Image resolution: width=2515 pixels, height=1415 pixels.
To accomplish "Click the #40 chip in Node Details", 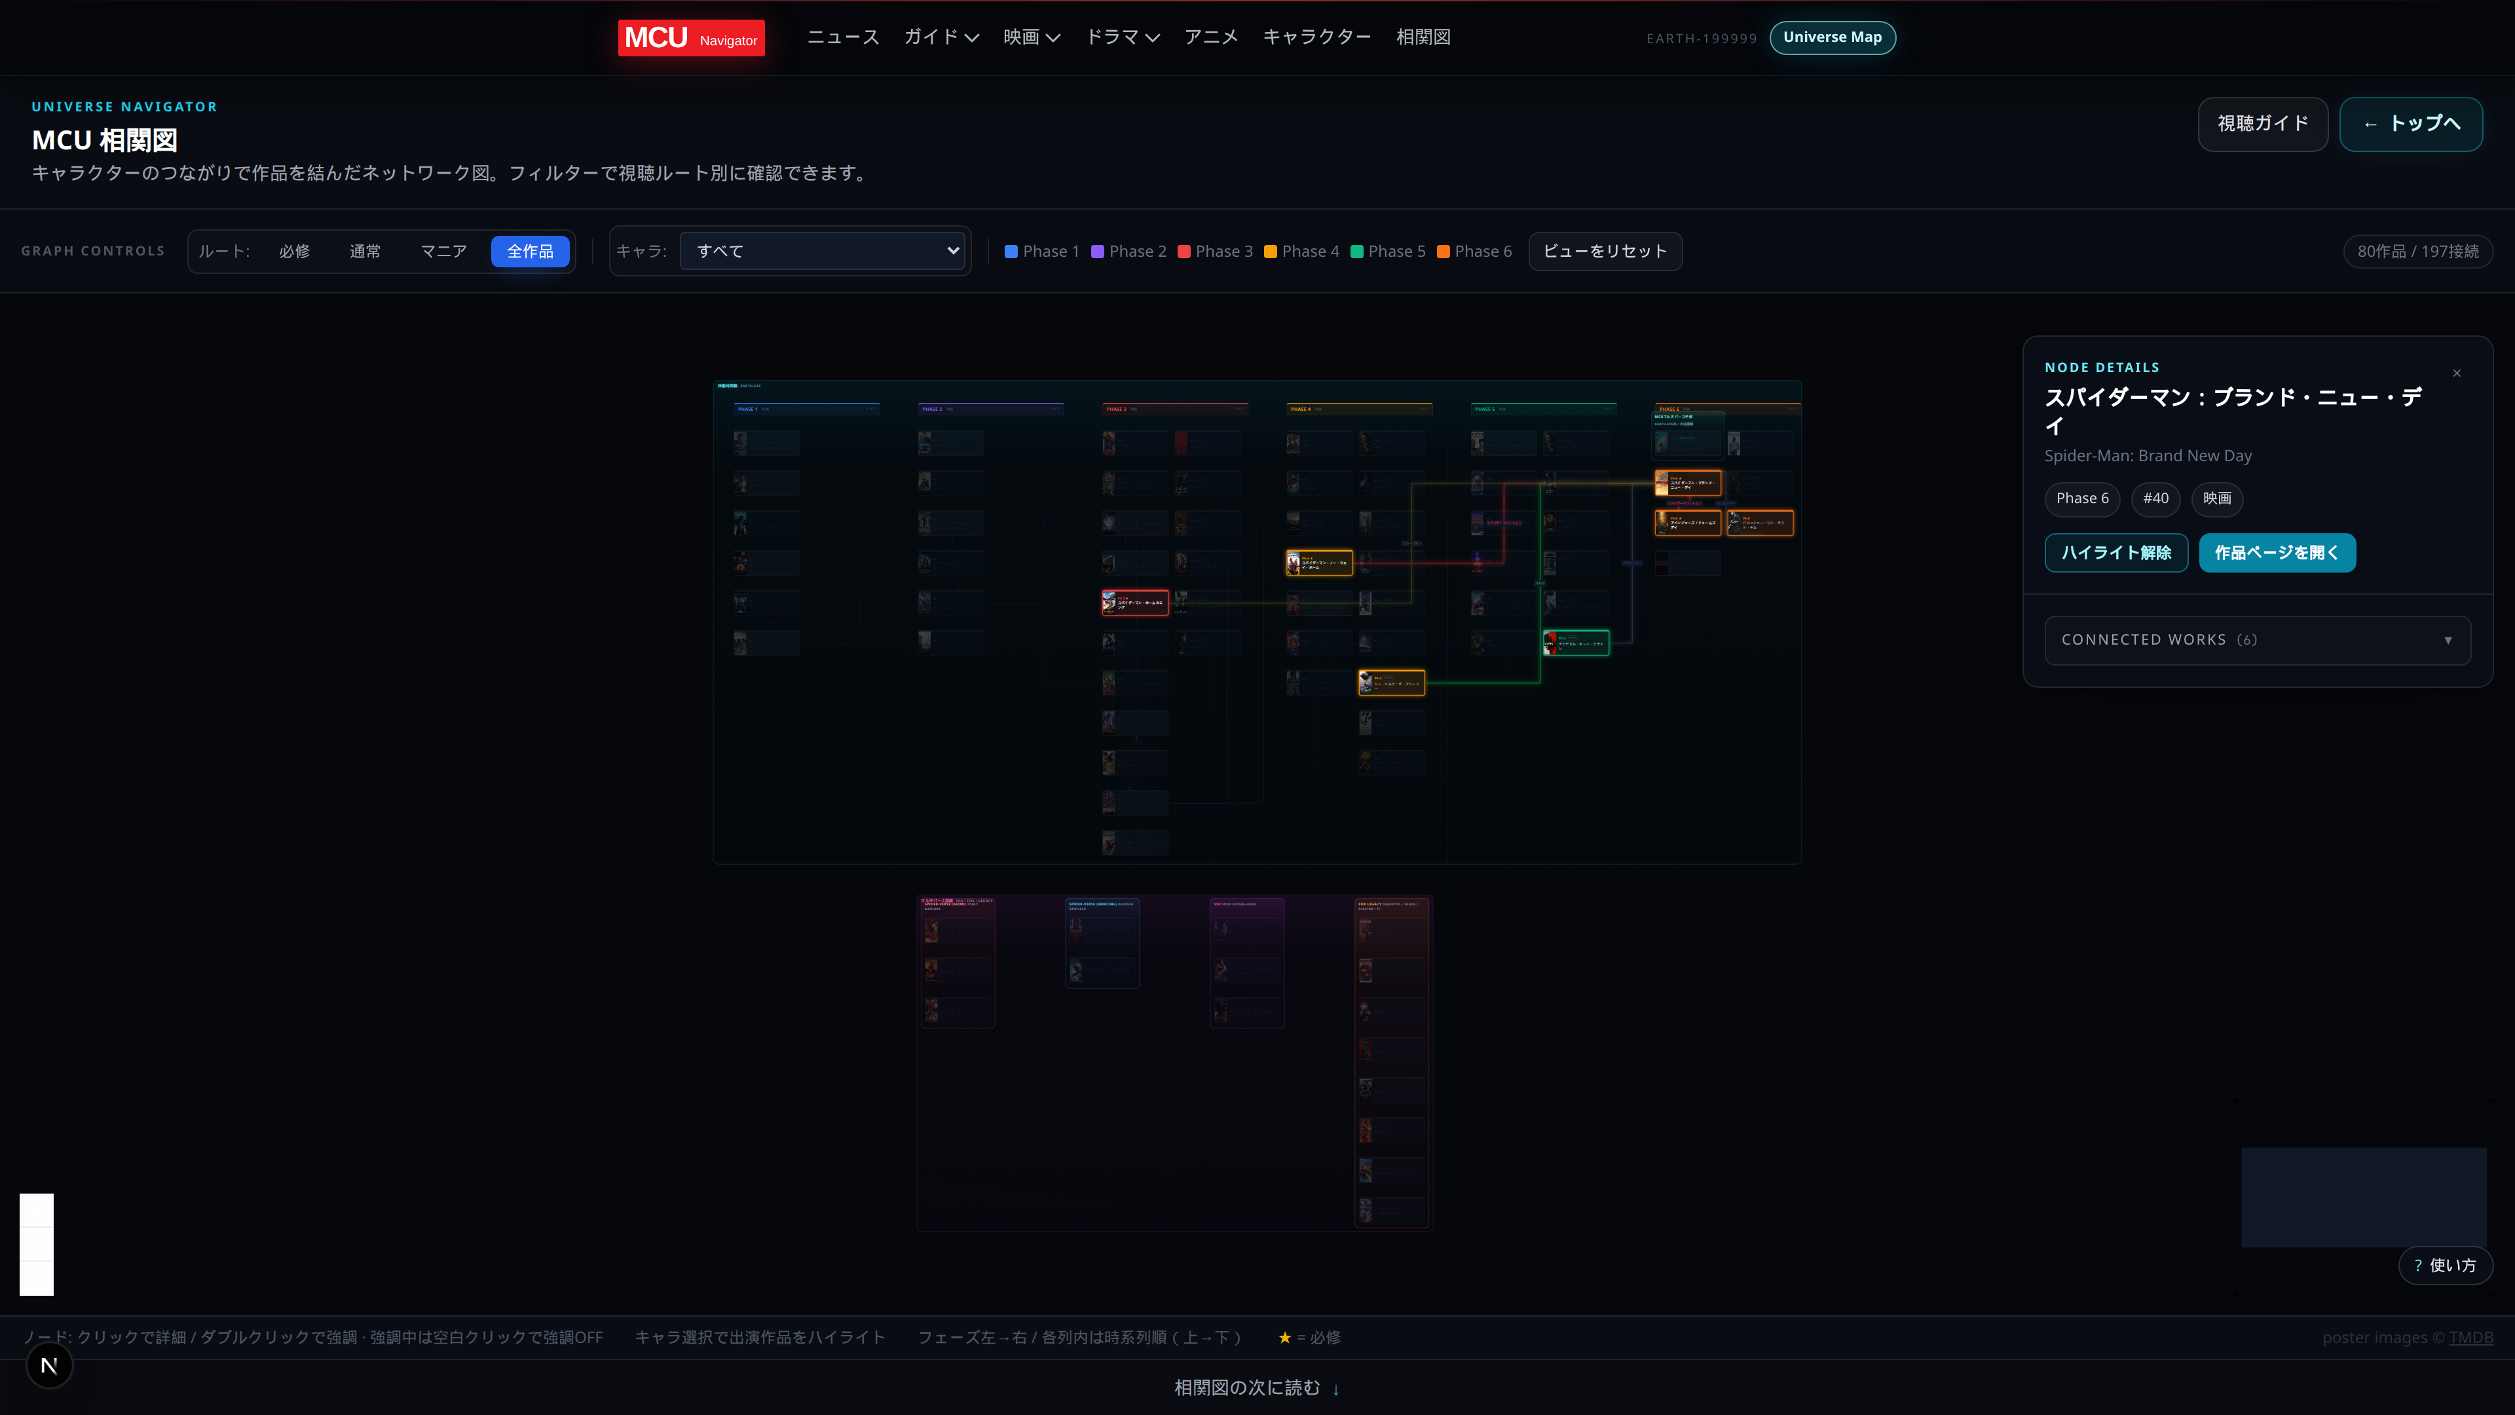I will pyautogui.click(x=2155, y=498).
